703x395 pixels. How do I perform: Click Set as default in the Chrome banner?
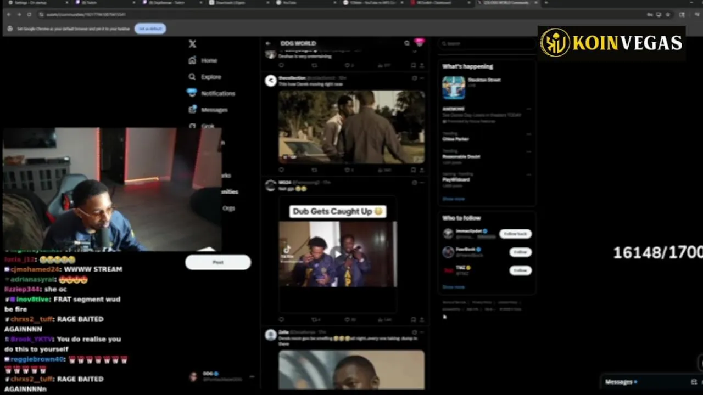tap(150, 29)
